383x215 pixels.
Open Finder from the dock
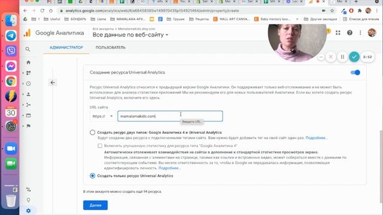pos(11,20)
